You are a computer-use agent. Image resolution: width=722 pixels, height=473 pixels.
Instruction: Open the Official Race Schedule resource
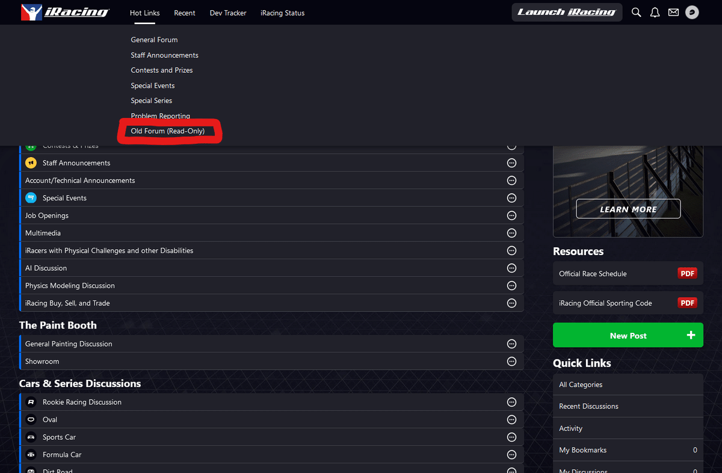[628, 273]
